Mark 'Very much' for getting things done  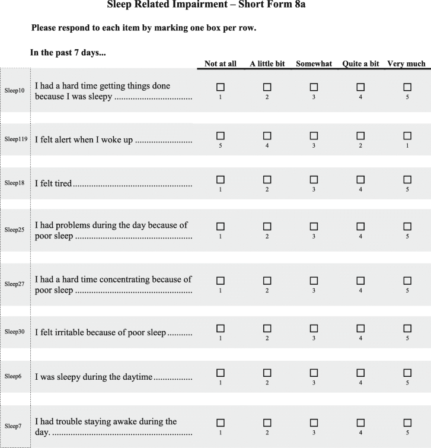[x=407, y=87]
